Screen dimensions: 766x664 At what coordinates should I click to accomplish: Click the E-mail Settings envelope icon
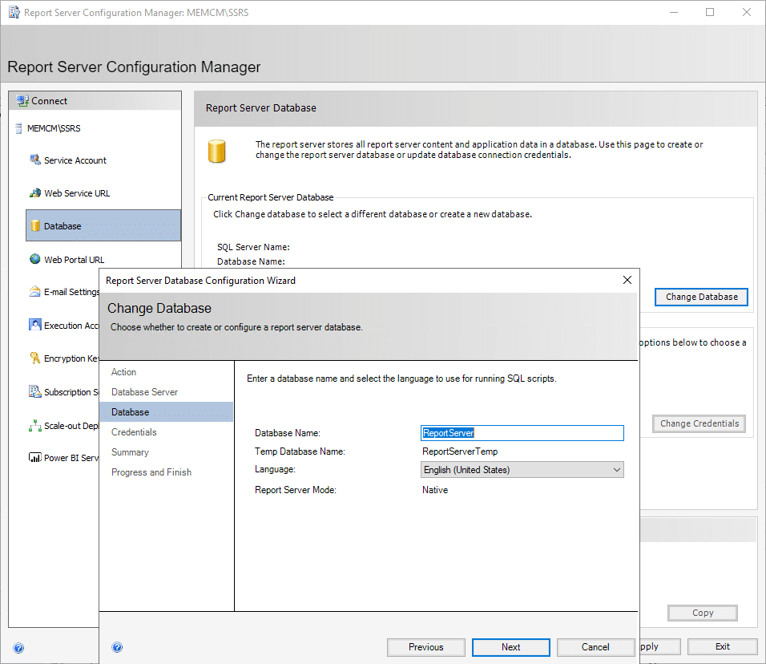coord(35,292)
